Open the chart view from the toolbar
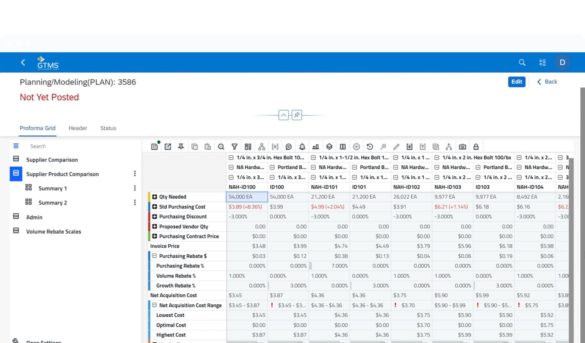The width and height of the screenshot is (585, 343). pos(315,146)
